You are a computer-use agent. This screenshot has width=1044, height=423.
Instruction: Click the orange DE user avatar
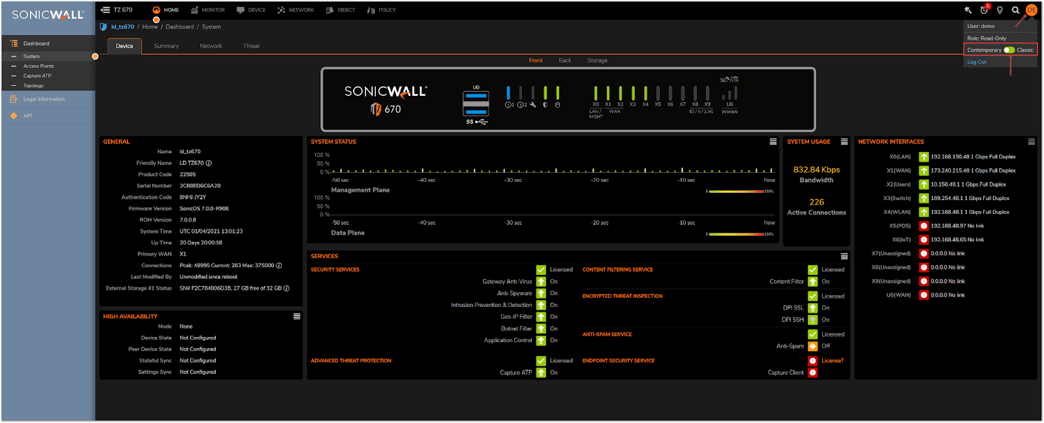(1031, 10)
